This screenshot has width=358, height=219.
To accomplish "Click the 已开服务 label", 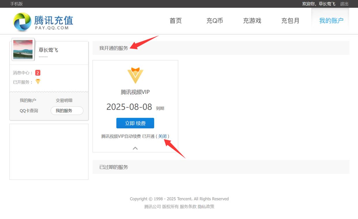I will [x=23, y=82].
